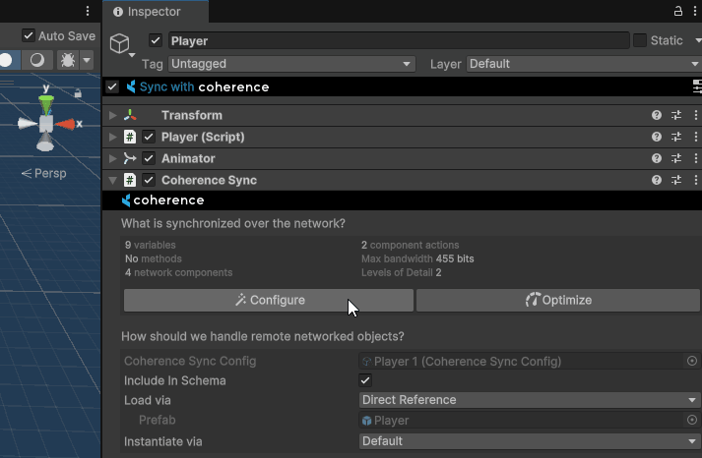
Task: Toggle the Auto Save checkbox
Action: 29,36
